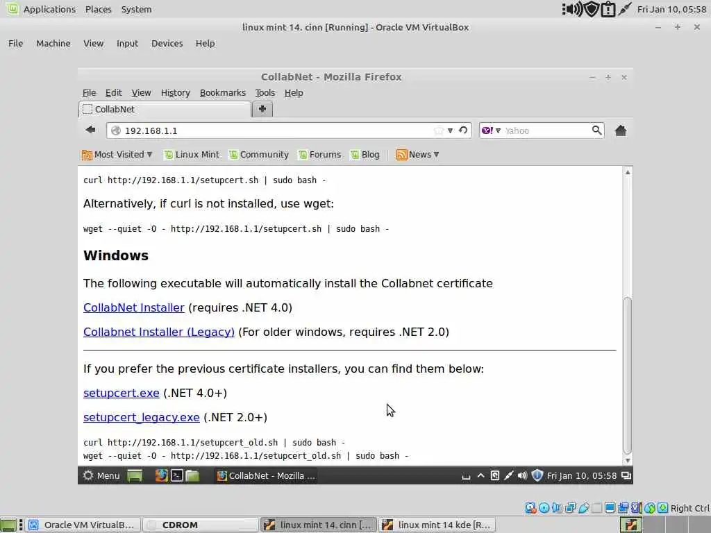This screenshot has height=533, width=711.
Task: Click the show desktop icon in guest panel
Action: tap(135, 475)
